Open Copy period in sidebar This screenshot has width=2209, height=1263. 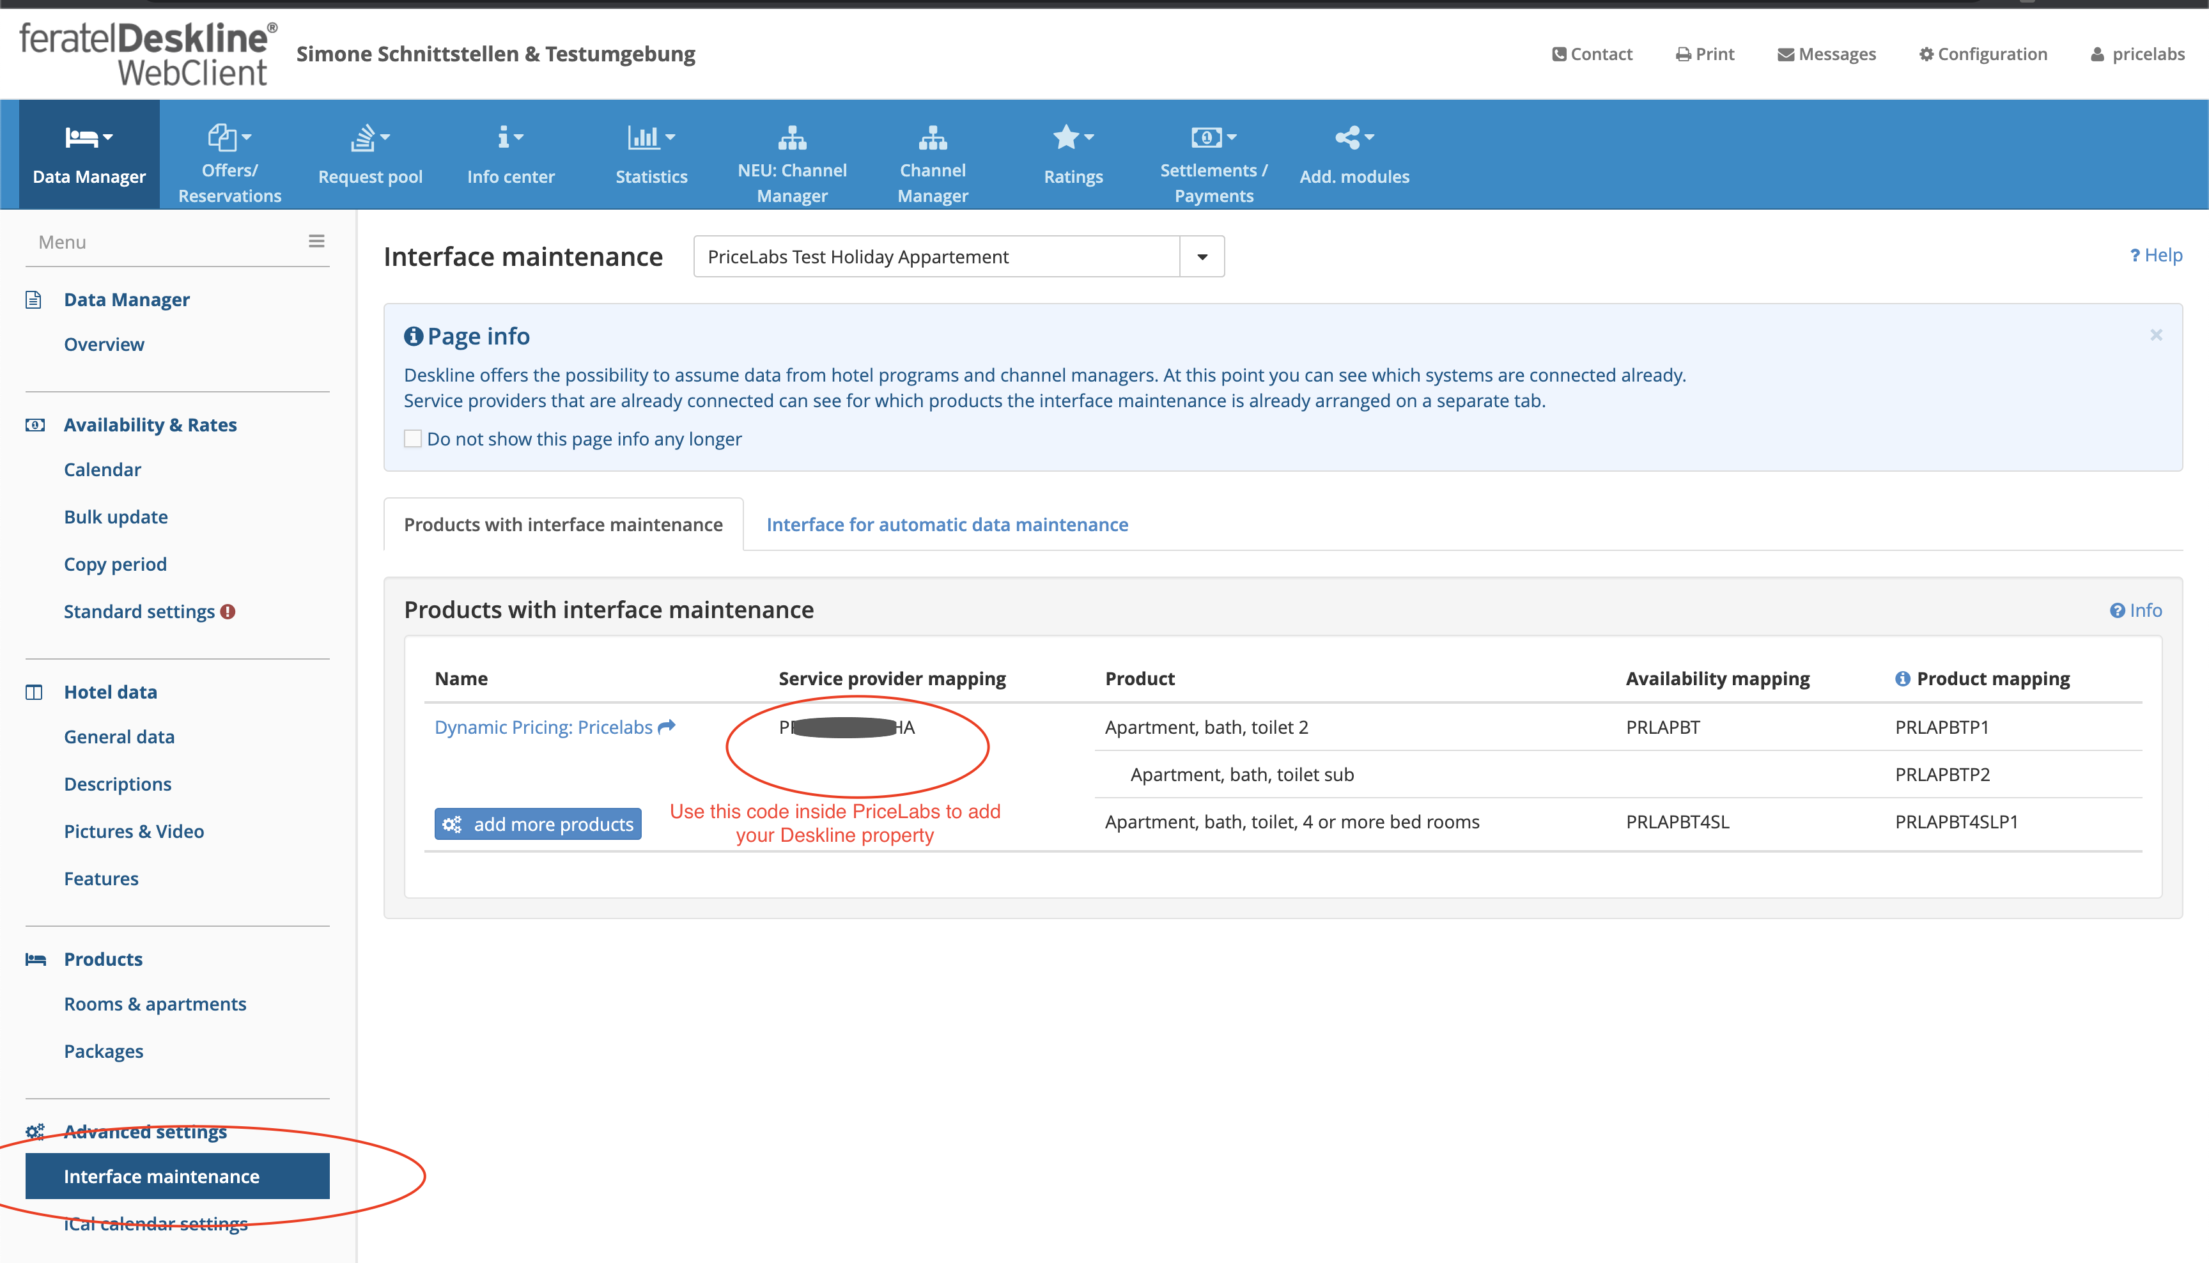pos(115,565)
